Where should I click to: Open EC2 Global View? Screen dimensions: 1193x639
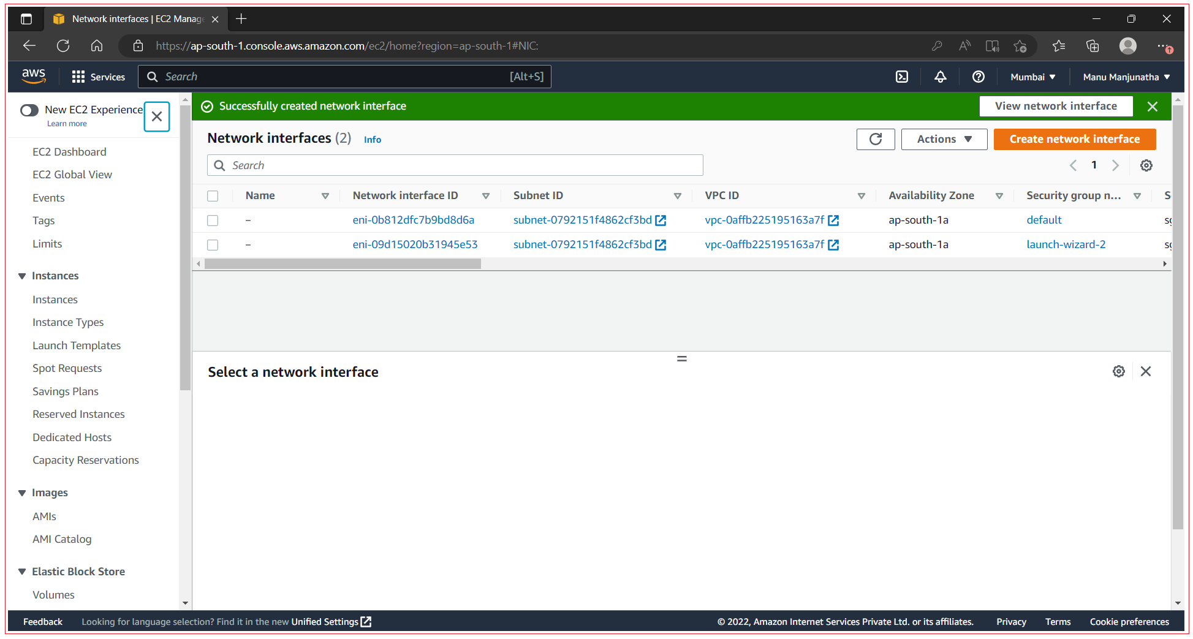[72, 175]
